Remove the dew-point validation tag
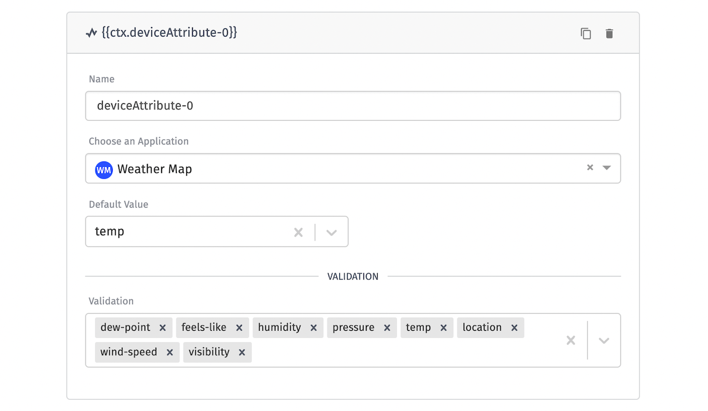The image size is (708, 411). [x=163, y=328]
